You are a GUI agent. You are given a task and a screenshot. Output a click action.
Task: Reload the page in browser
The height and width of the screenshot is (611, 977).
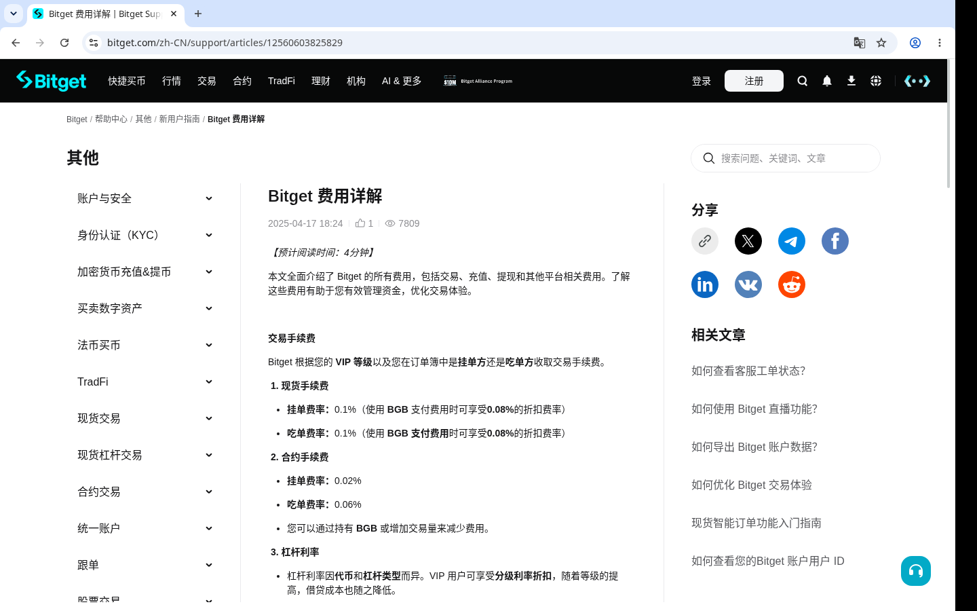tap(64, 43)
